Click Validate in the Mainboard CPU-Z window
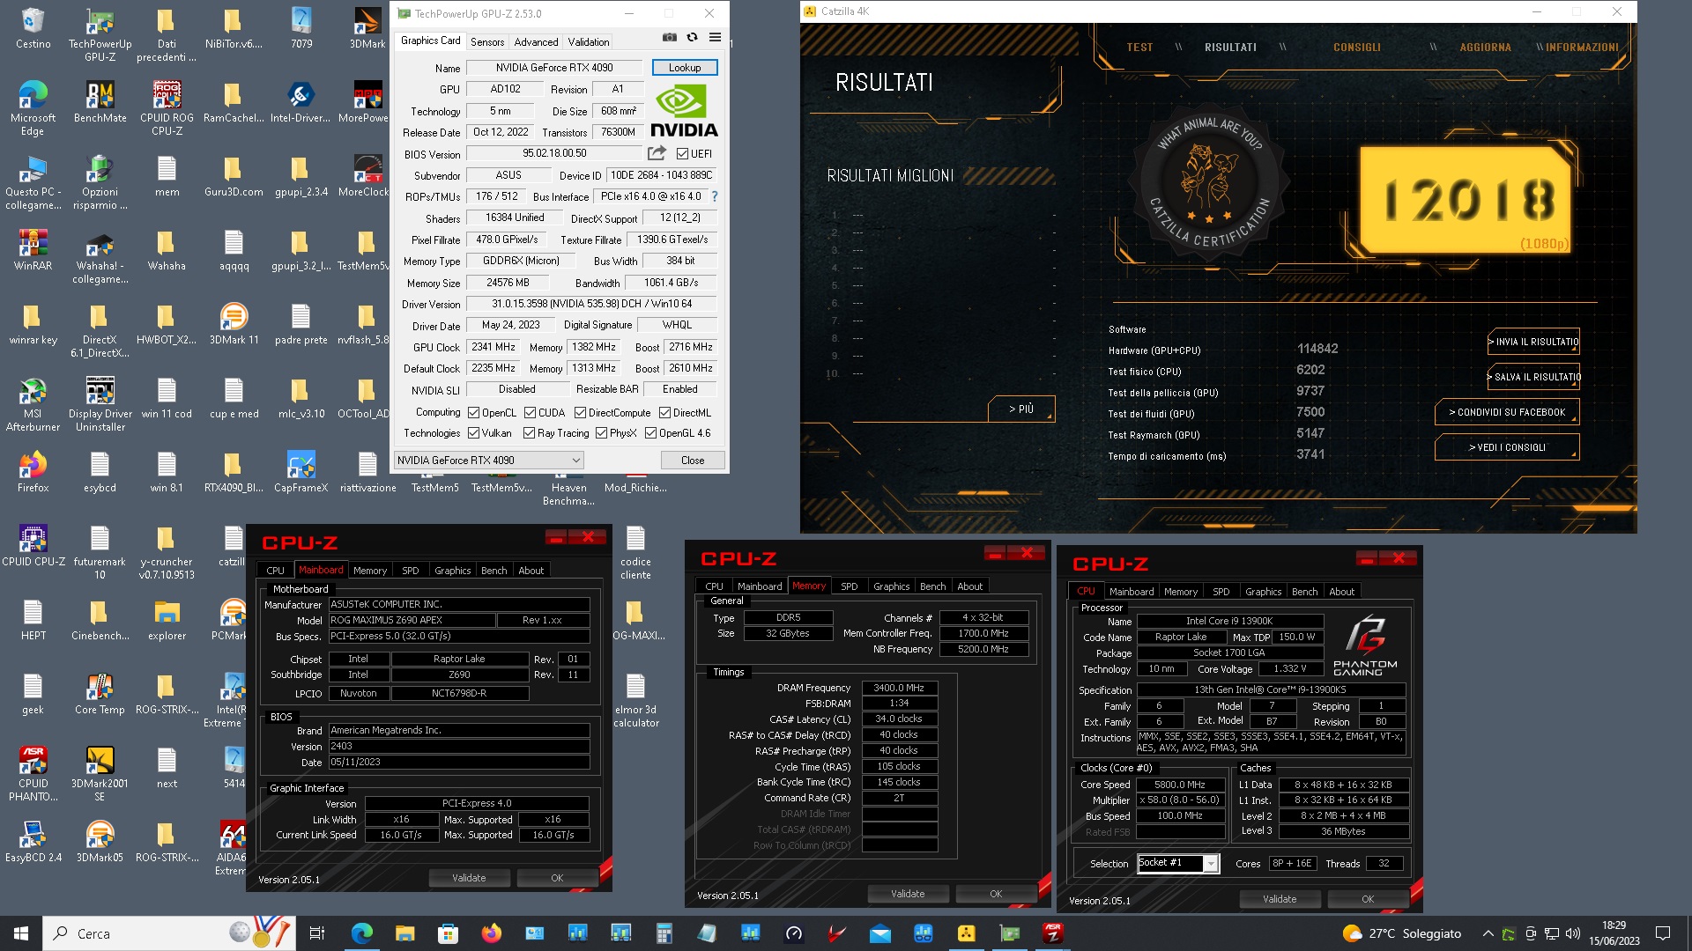 click(469, 878)
